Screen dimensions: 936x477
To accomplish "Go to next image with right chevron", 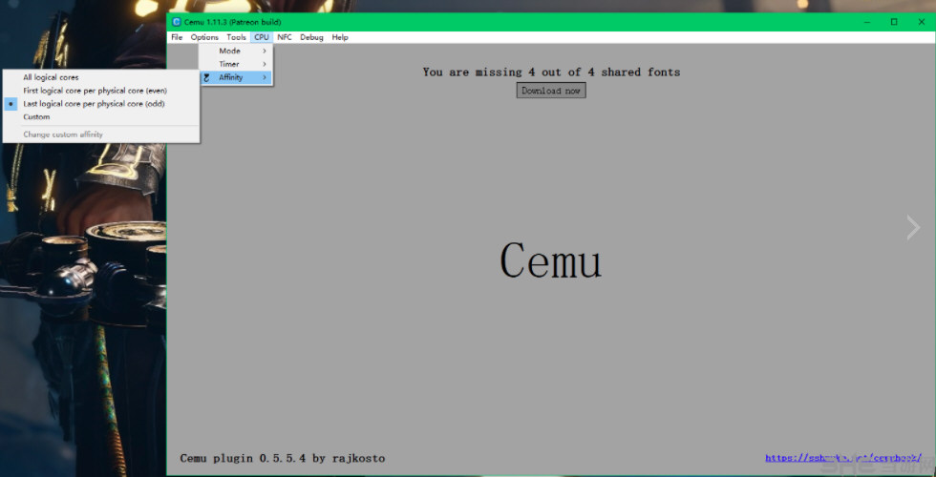I will click(x=913, y=228).
